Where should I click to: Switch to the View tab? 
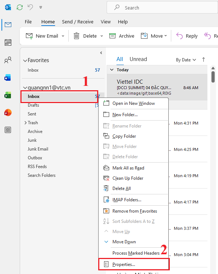pyautogui.click(x=106, y=22)
